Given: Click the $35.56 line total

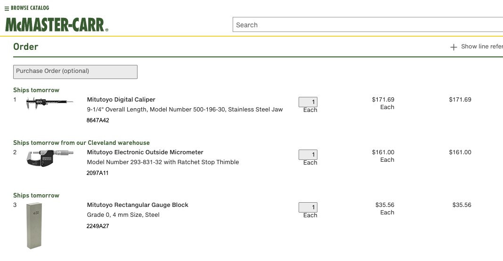Looking at the screenshot, I should point(462,205).
